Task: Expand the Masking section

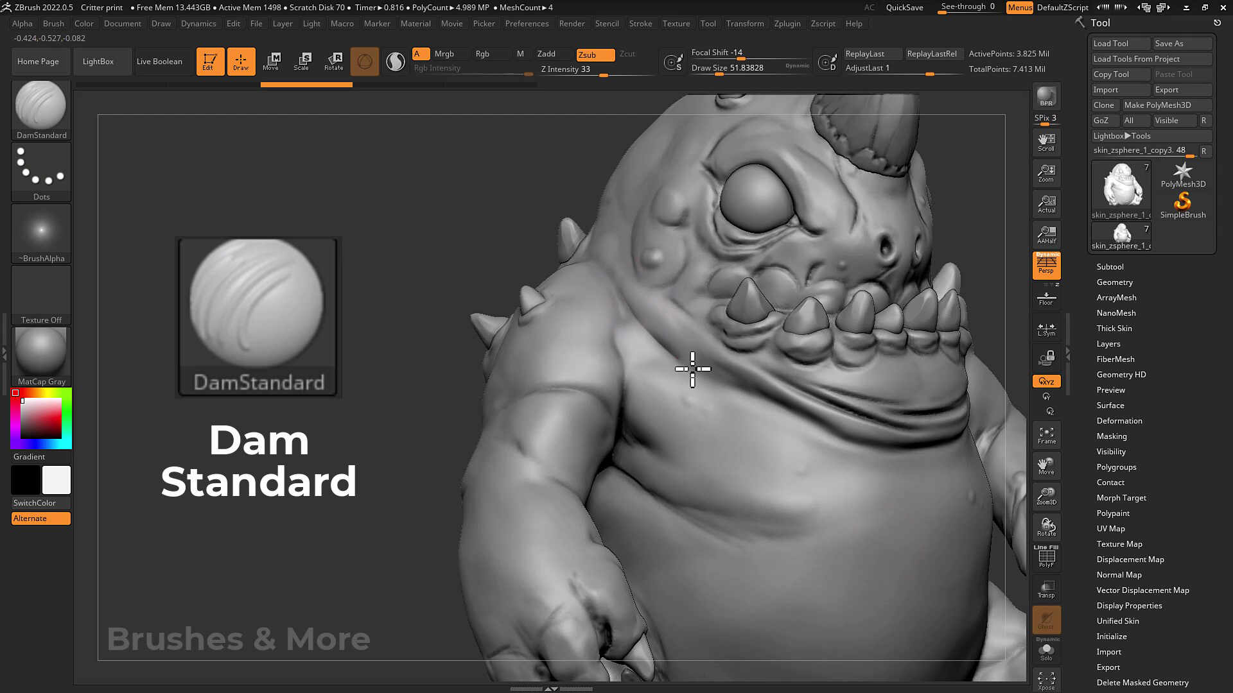Action: (x=1111, y=436)
